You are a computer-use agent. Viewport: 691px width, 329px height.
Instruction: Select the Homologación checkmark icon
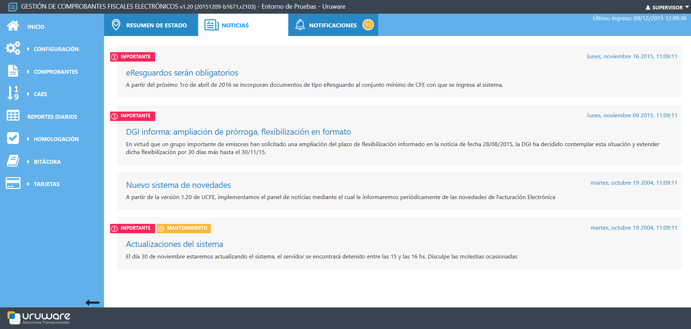click(13, 138)
